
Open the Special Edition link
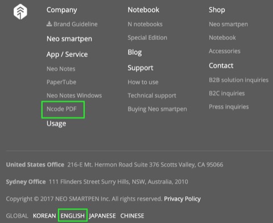tap(147, 38)
